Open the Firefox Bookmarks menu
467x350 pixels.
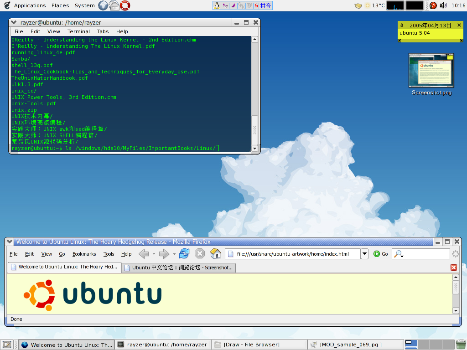pos(84,254)
